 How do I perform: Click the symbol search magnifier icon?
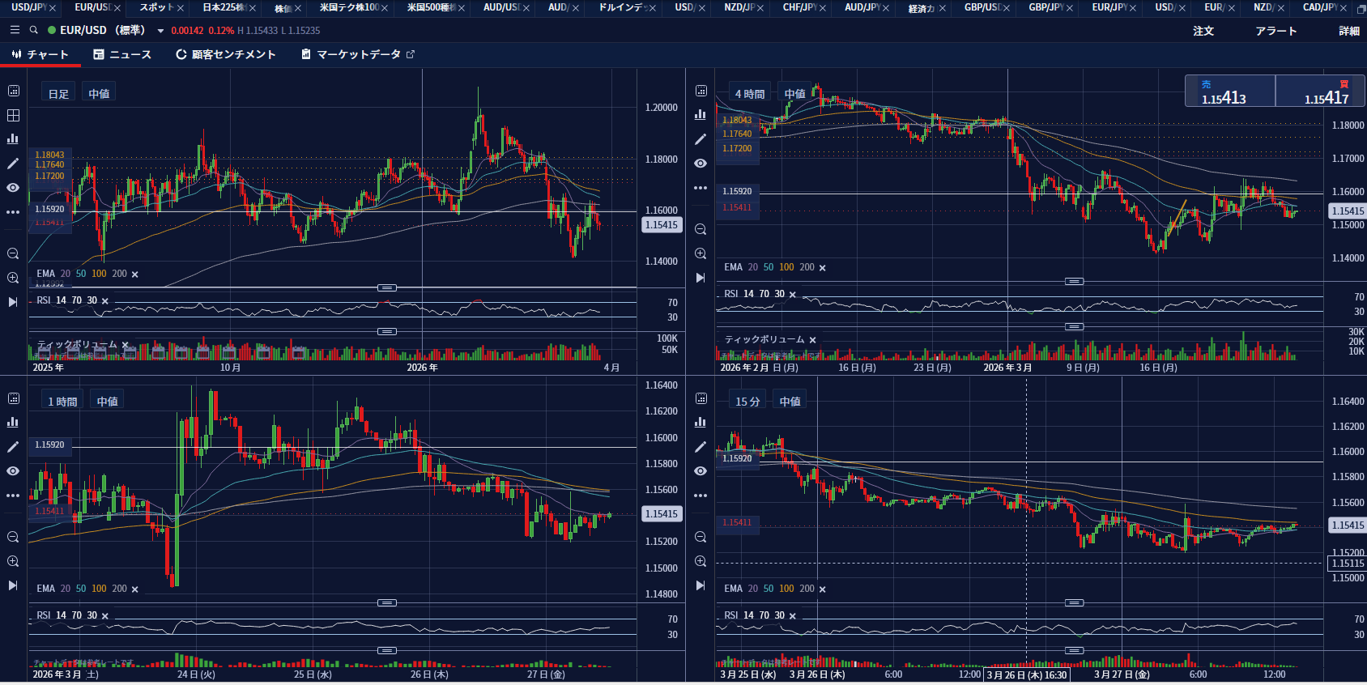[33, 30]
